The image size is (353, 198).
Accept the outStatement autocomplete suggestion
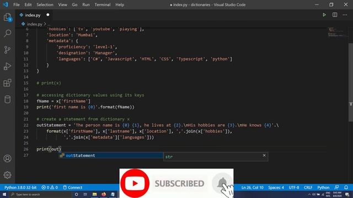111,155
